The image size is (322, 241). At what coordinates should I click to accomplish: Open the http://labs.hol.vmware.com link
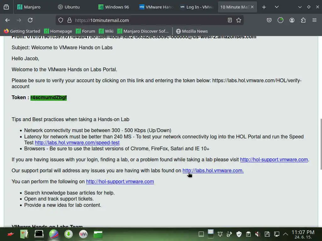click(x=213, y=170)
